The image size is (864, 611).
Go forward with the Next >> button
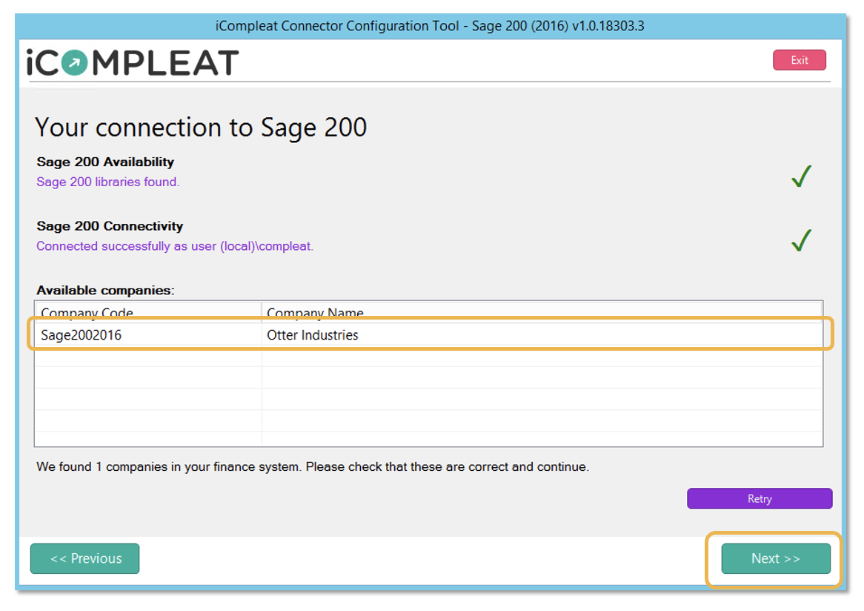coord(776,558)
